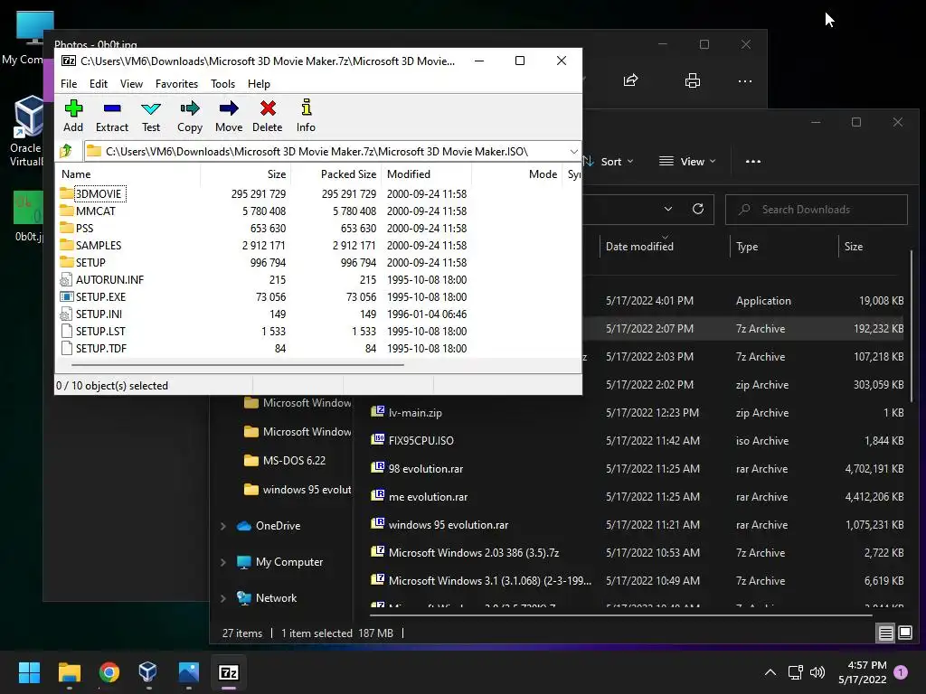The height and width of the screenshot is (694, 926).
Task: Open the 7-Zip View menu
Action: [x=131, y=84]
